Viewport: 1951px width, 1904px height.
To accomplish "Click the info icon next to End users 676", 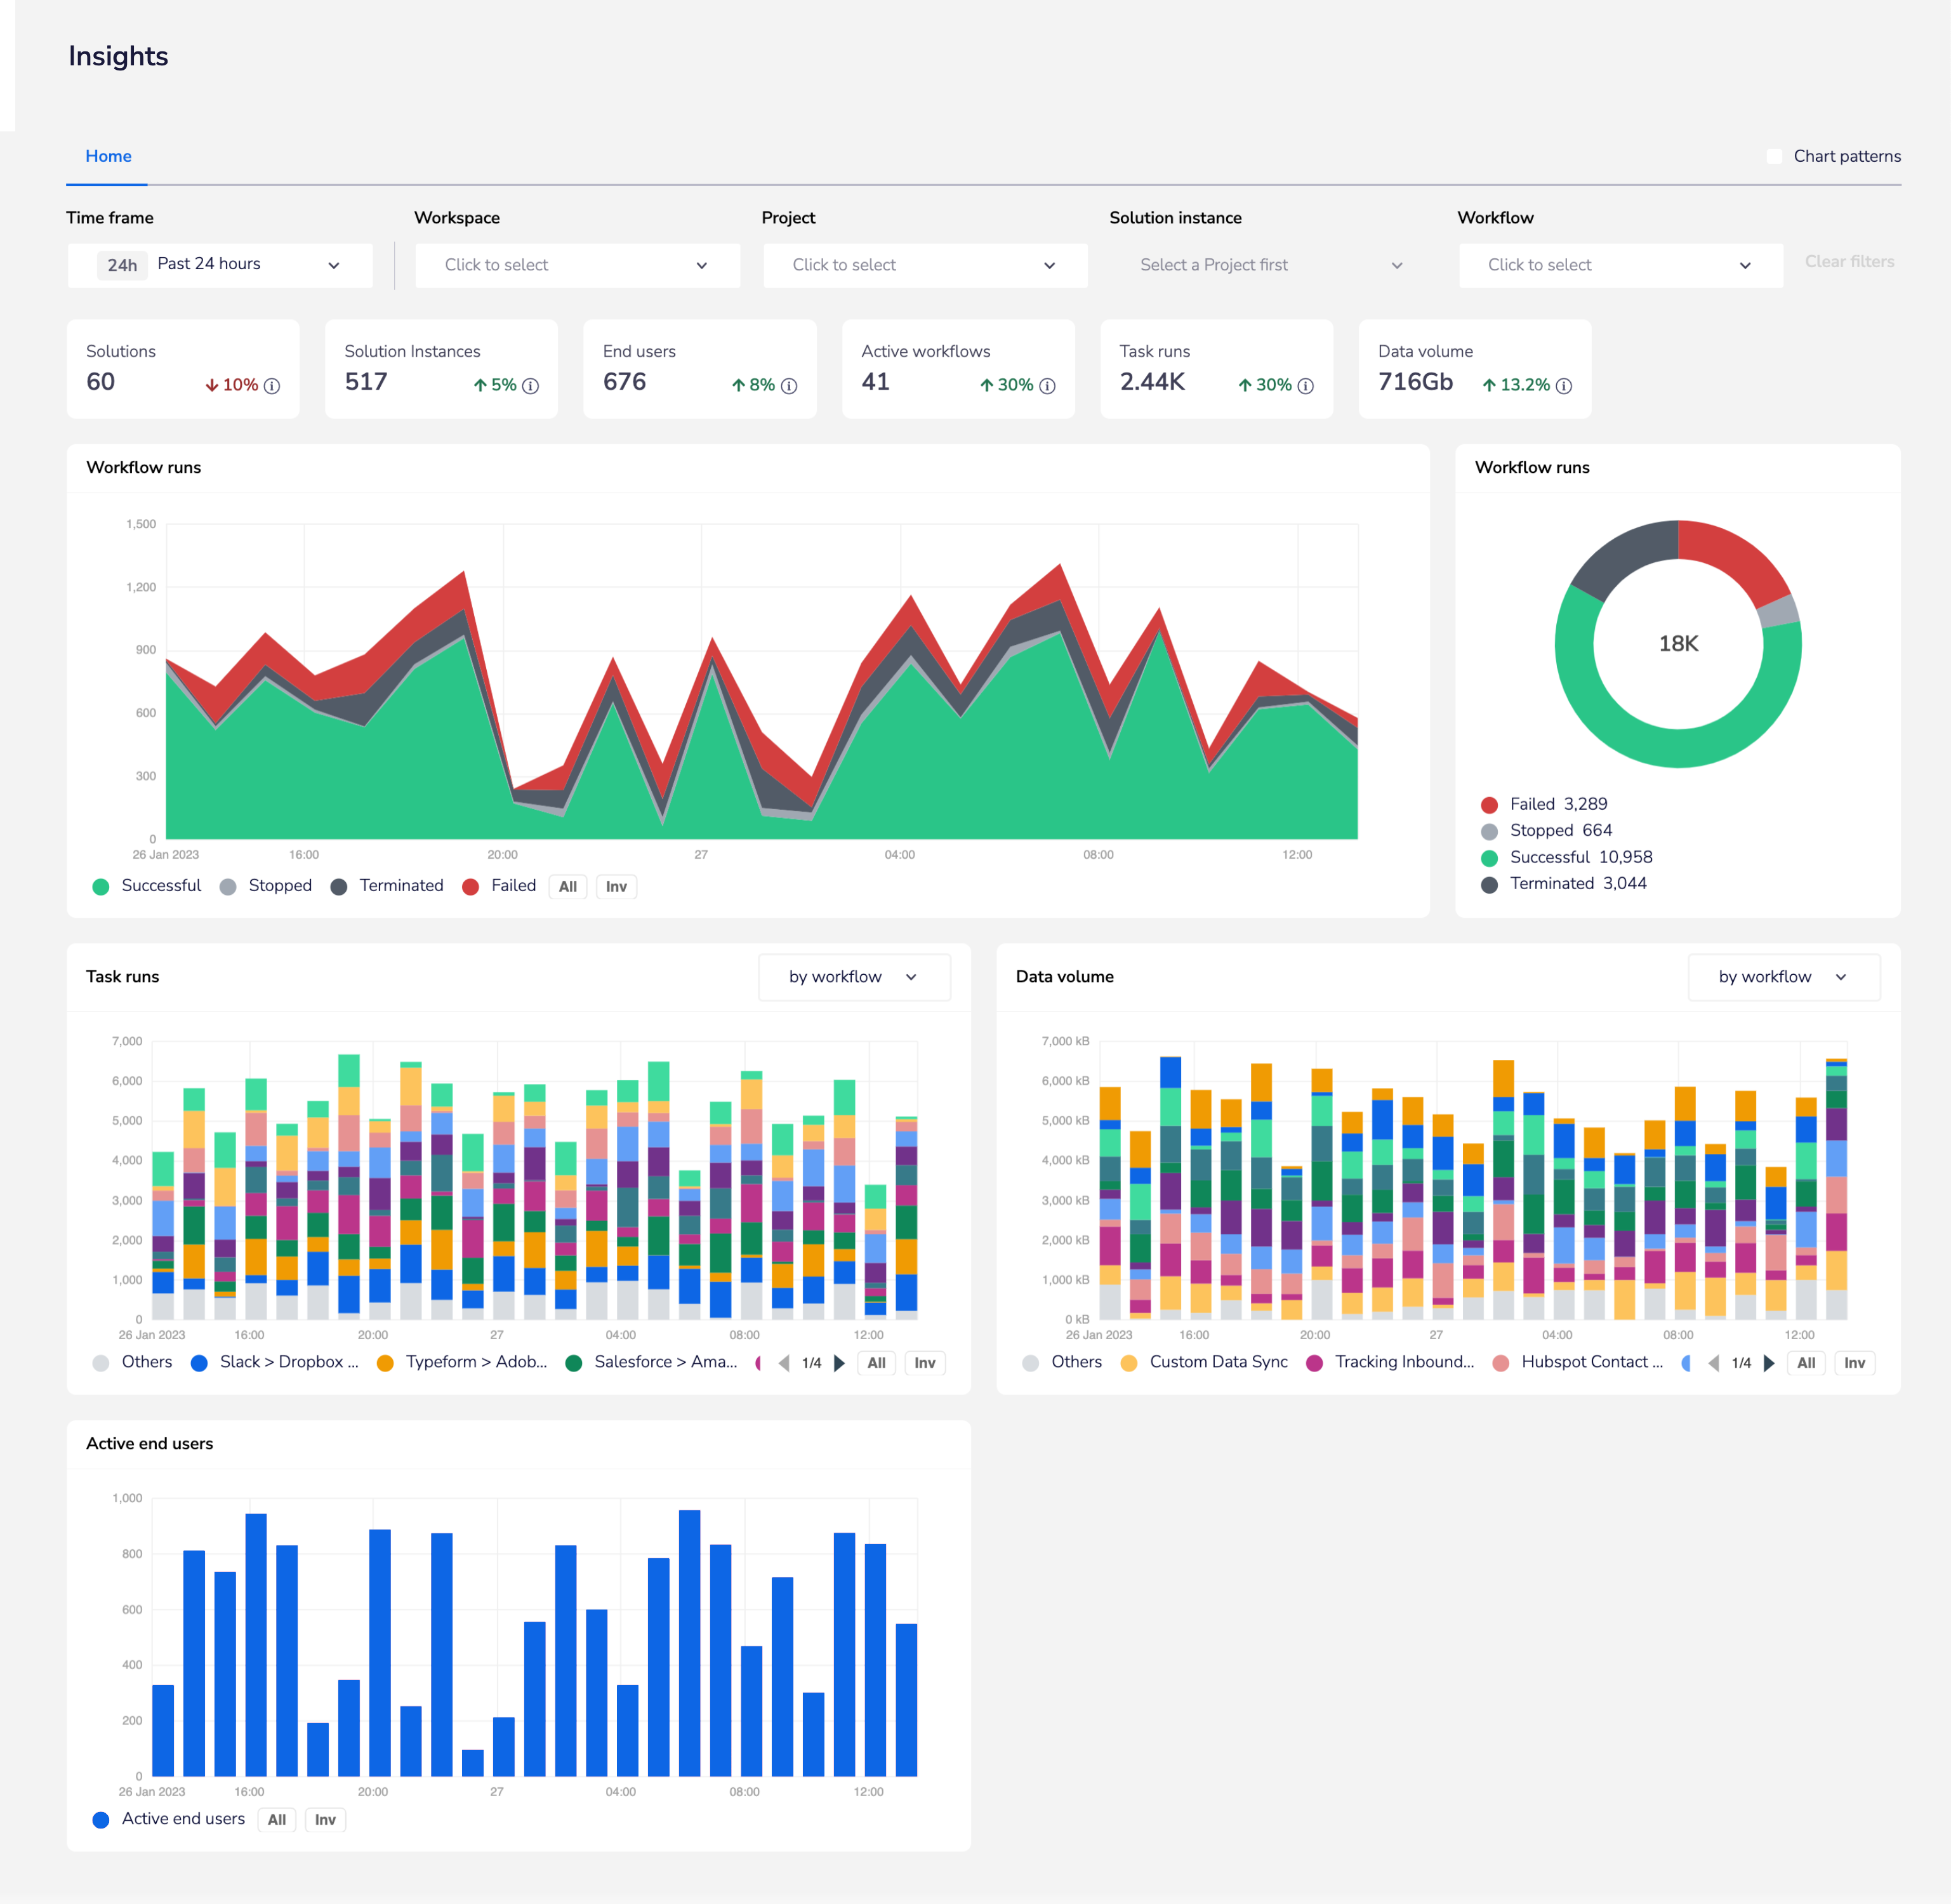I will click(x=789, y=385).
